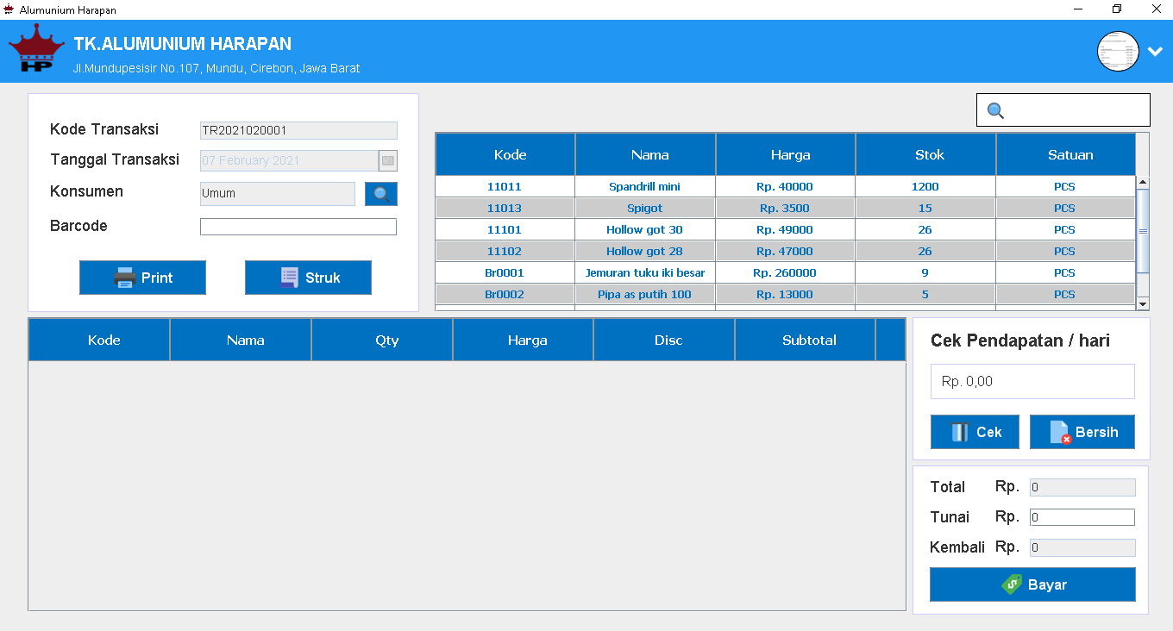The width and height of the screenshot is (1173, 631).
Task: Search Konsumen with the magnifier button
Action: tap(381, 194)
